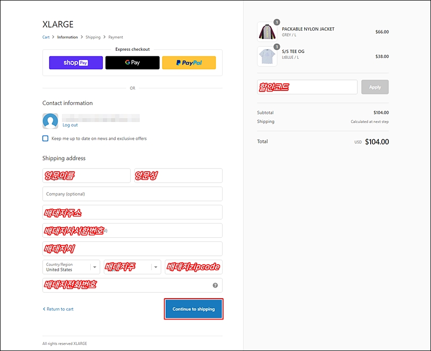Click the Log out link
The width and height of the screenshot is (431, 351).
70,125
